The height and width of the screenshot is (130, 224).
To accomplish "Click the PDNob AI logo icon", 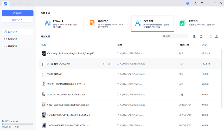I will point(48,23).
